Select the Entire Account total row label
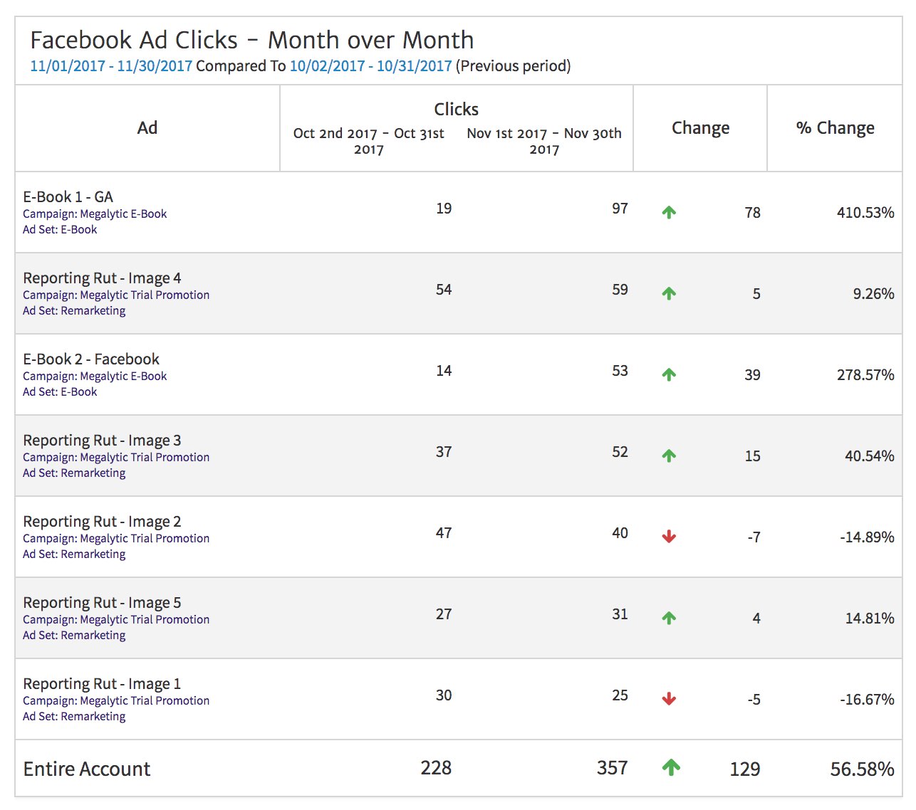Screen dimensions: 916x810 point(87,769)
